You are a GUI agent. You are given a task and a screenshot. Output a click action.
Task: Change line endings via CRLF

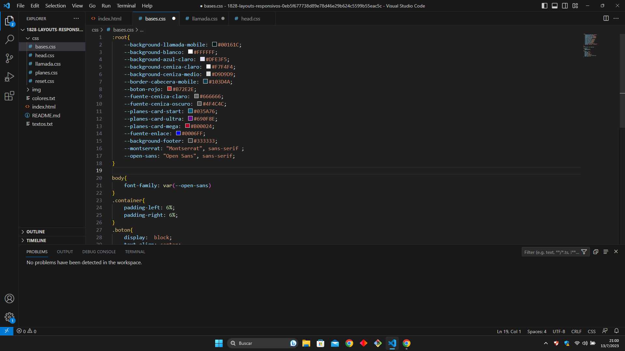click(x=576, y=331)
